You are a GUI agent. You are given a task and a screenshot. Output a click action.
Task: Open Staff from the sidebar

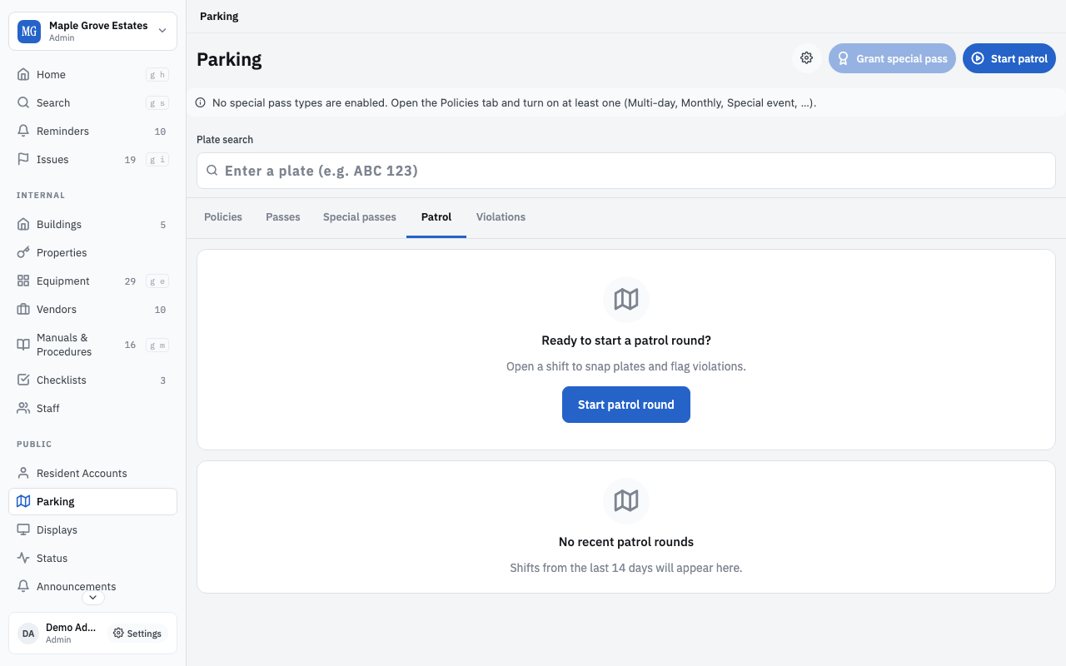[x=92, y=408]
